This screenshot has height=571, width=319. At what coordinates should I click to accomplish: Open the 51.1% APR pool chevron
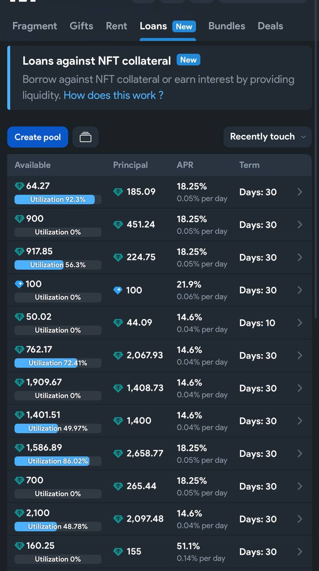[x=300, y=552]
